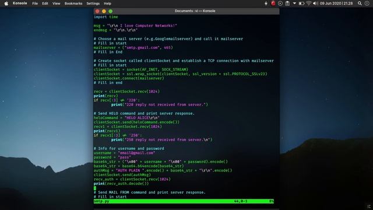Click the base64.b64encode line
The height and width of the screenshot is (210, 373).
click(x=139, y=166)
